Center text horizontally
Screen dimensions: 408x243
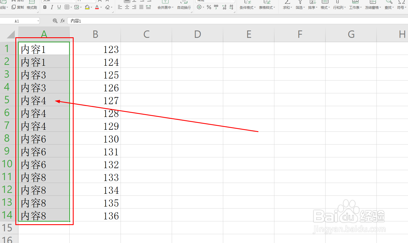[x=127, y=7]
